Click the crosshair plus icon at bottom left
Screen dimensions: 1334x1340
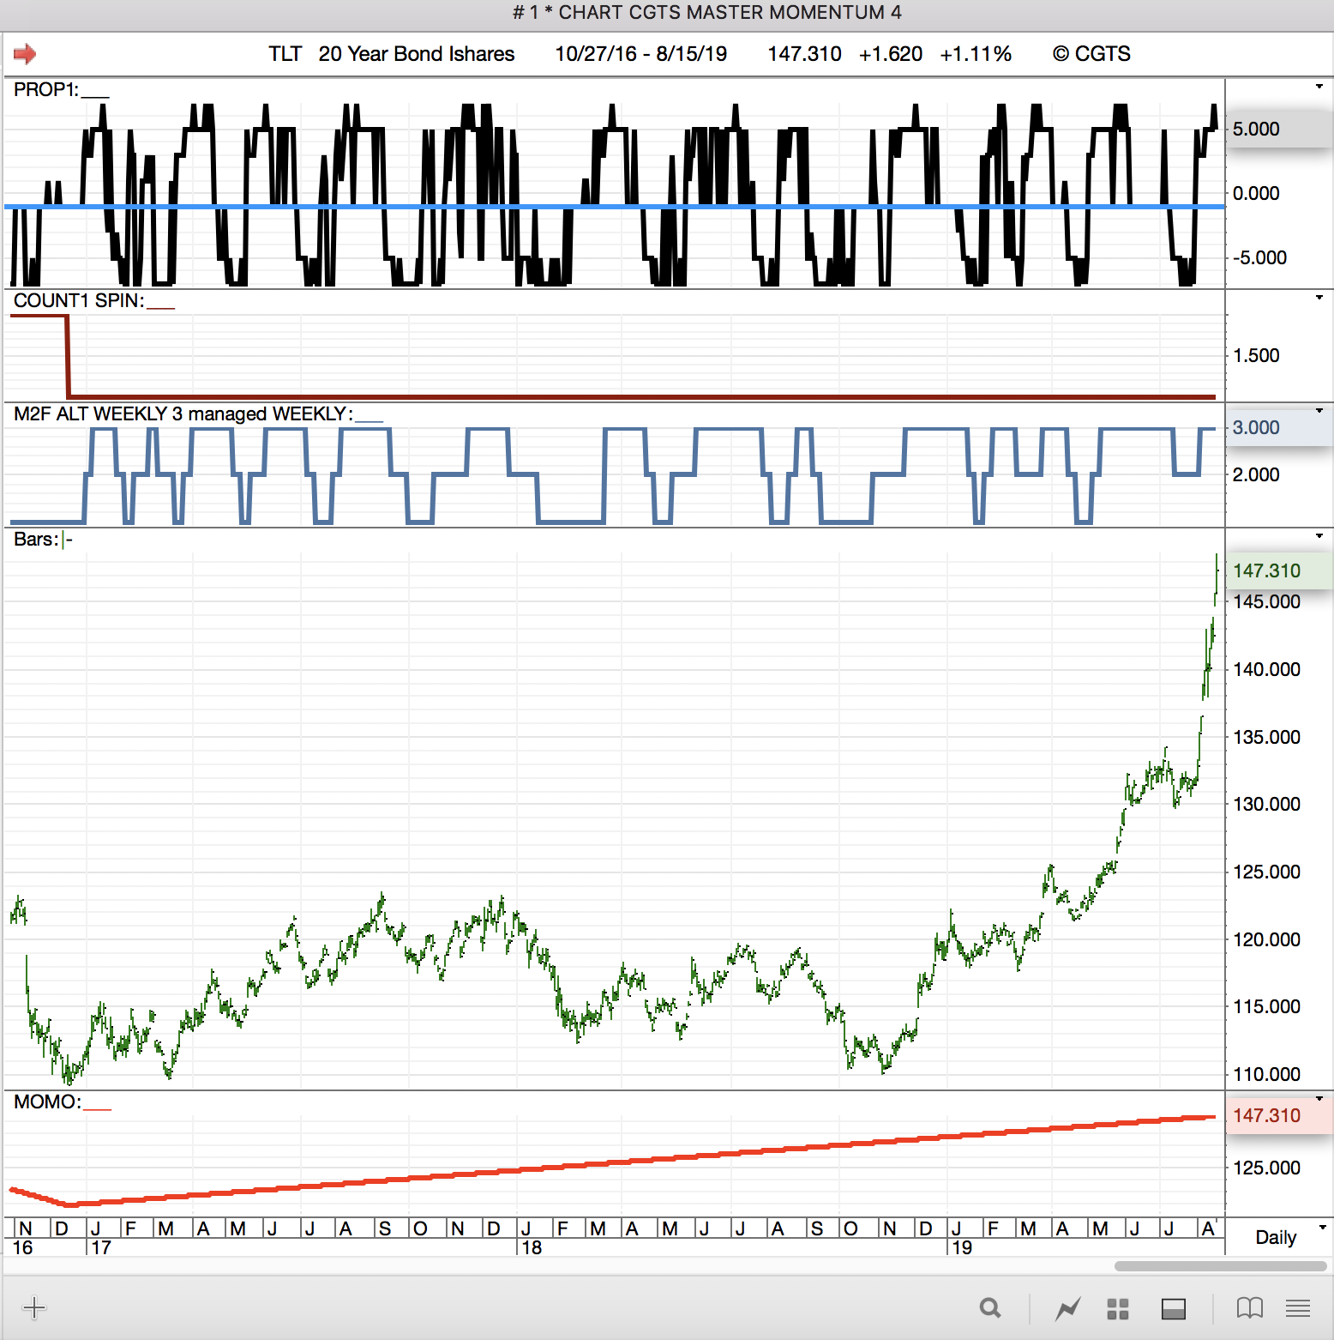[34, 1308]
